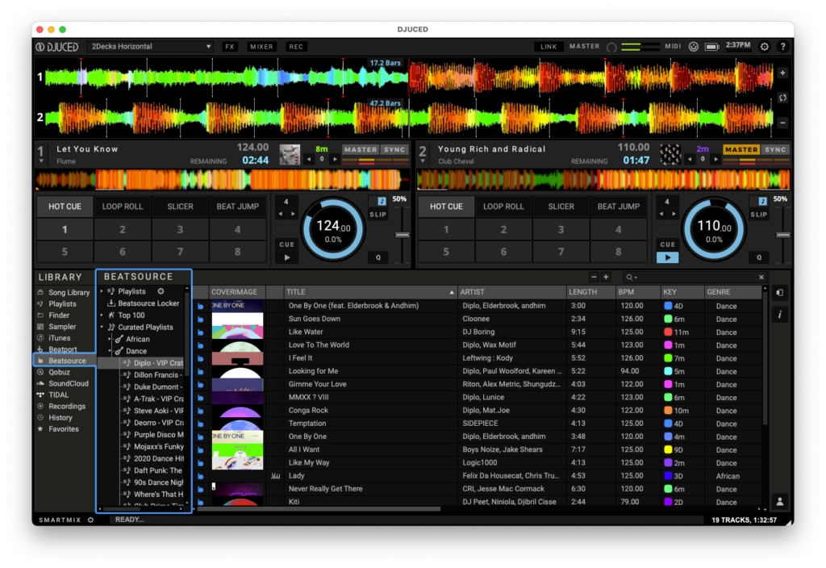
Task: Click the help question mark icon
Action: (x=782, y=47)
